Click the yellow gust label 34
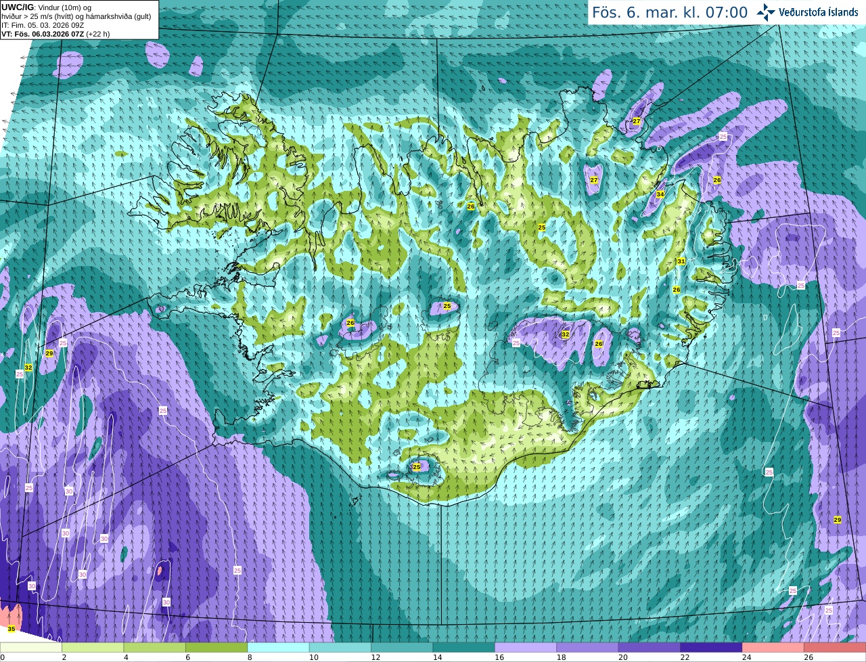This screenshot has height=662, width=866. click(x=660, y=194)
